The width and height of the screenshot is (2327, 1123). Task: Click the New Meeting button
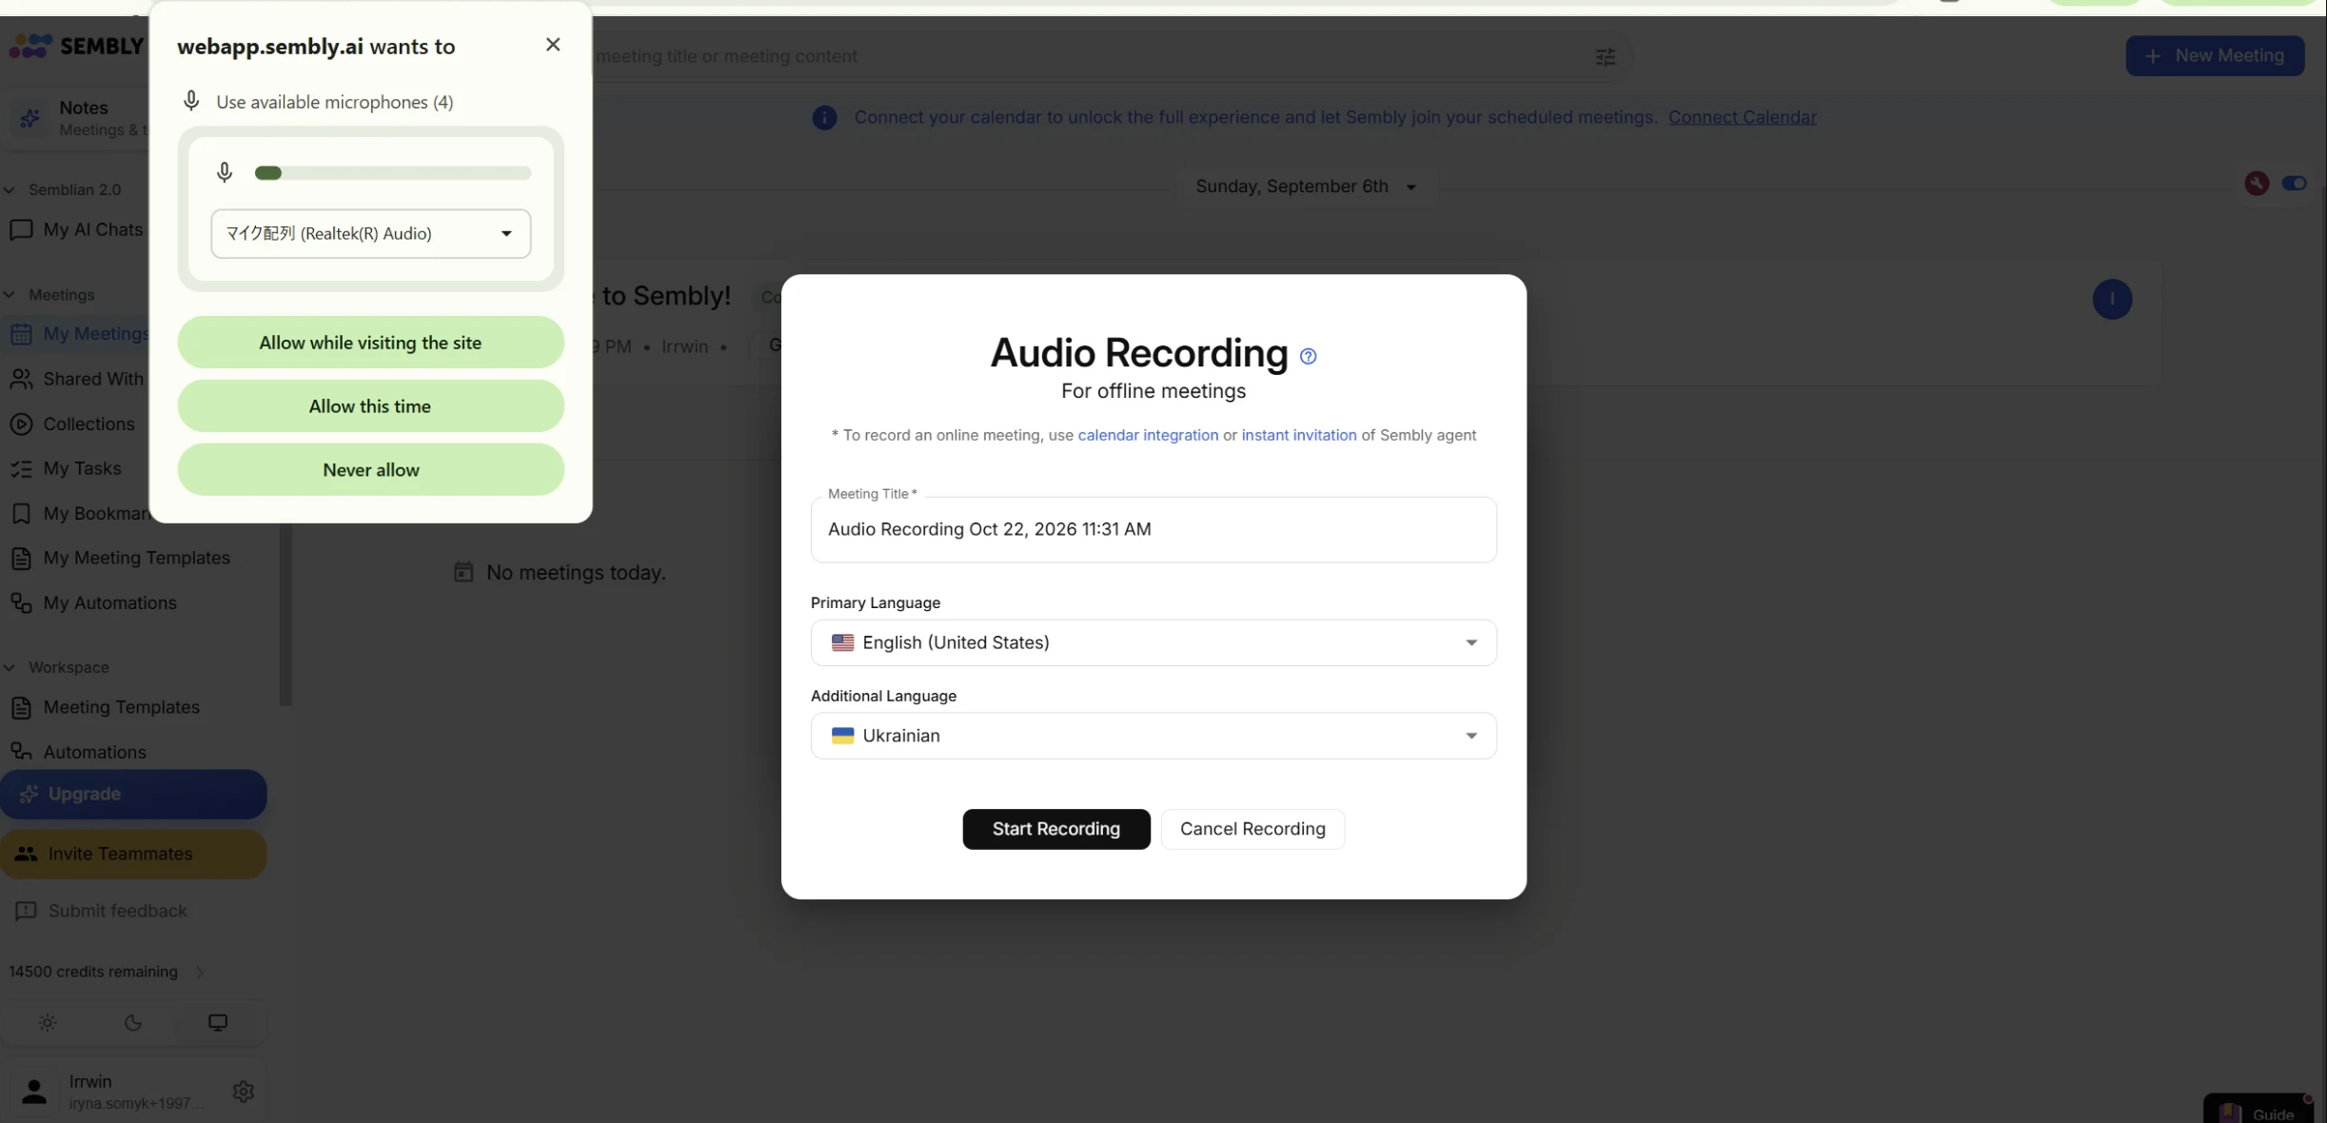click(x=2215, y=55)
